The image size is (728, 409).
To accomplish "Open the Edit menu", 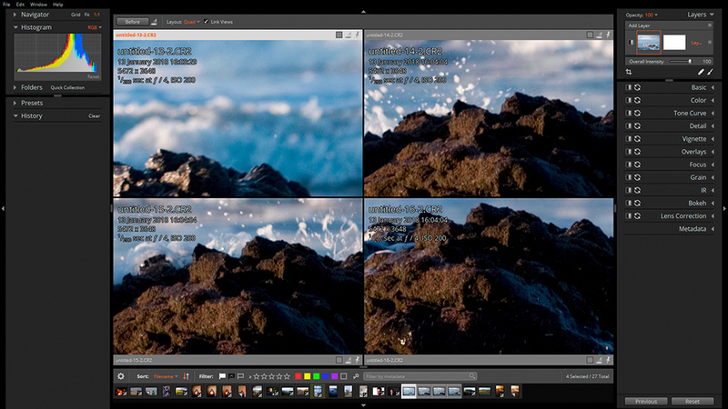I will pyautogui.click(x=19, y=5).
